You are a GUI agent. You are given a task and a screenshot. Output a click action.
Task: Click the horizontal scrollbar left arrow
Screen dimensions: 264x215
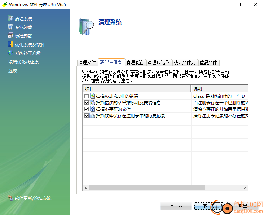tap(86, 188)
